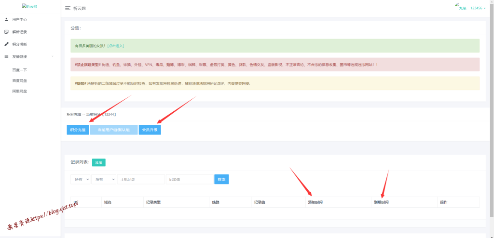The image size is (494, 238).
Task: Click the 九策 avatar image
Action: [x=461, y=7]
